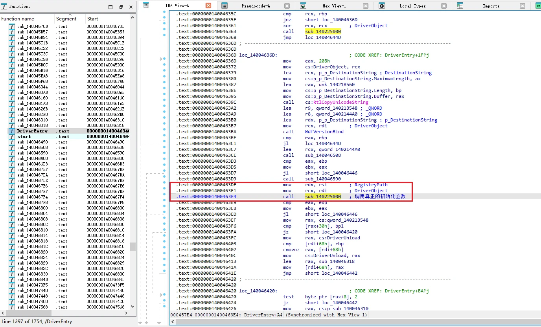The height and width of the screenshot is (327, 541).
Task: Click the Functions list vertical scrollbar thumb
Action: point(133,246)
